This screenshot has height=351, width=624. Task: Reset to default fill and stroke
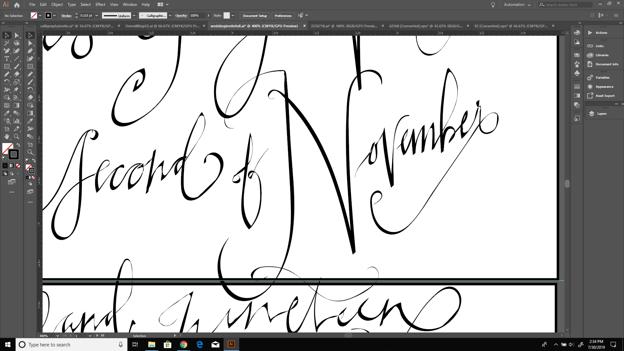tap(4, 158)
